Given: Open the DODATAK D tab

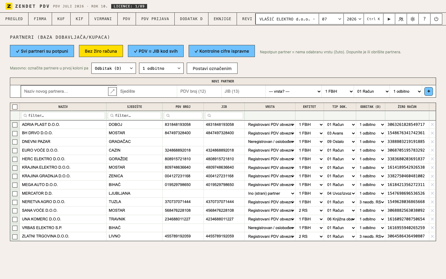Looking at the screenshot, I should (x=191, y=19).
